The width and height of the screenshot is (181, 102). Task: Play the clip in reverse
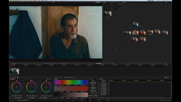pos(52,63)
